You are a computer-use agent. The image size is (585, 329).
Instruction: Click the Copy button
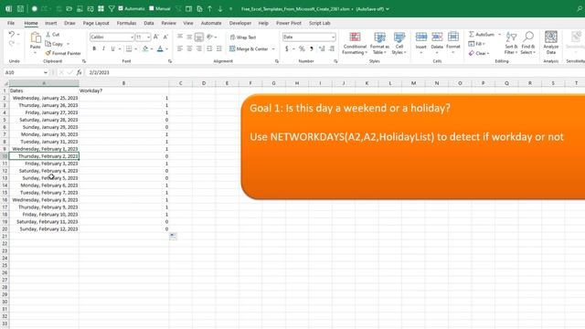click(x=54, y=44)
